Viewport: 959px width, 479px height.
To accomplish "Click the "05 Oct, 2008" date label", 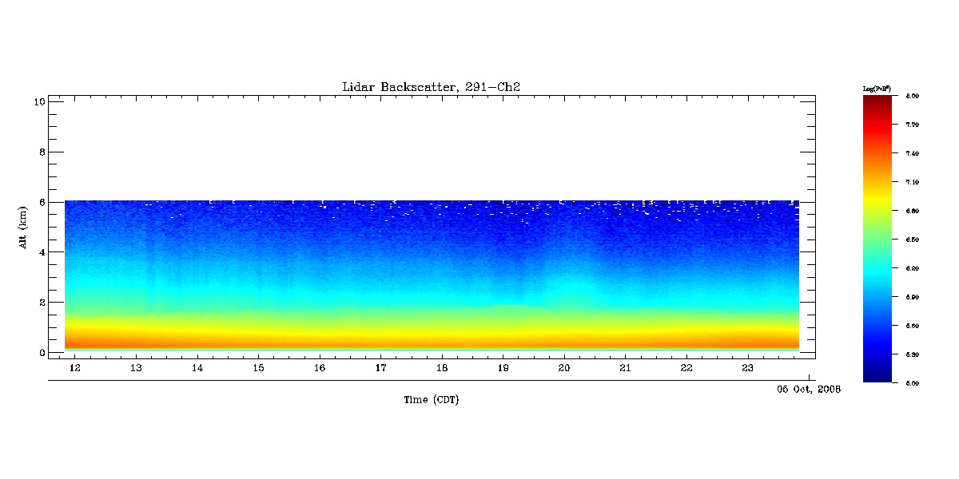I will pos(809,389).
